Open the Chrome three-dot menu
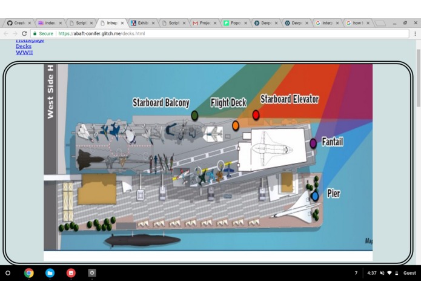This screenshot has width=421, height=299. (x=415, y=33)
